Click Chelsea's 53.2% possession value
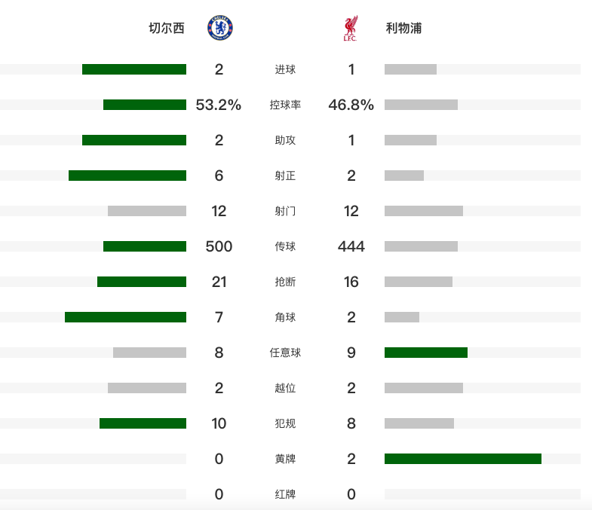 (219, 105)
